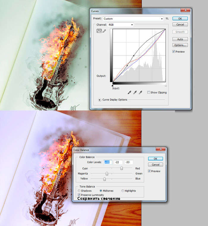Click the +48 color level field
This screenshot has width=208, height=226.
pyautogui.click(x=108, y=162)
